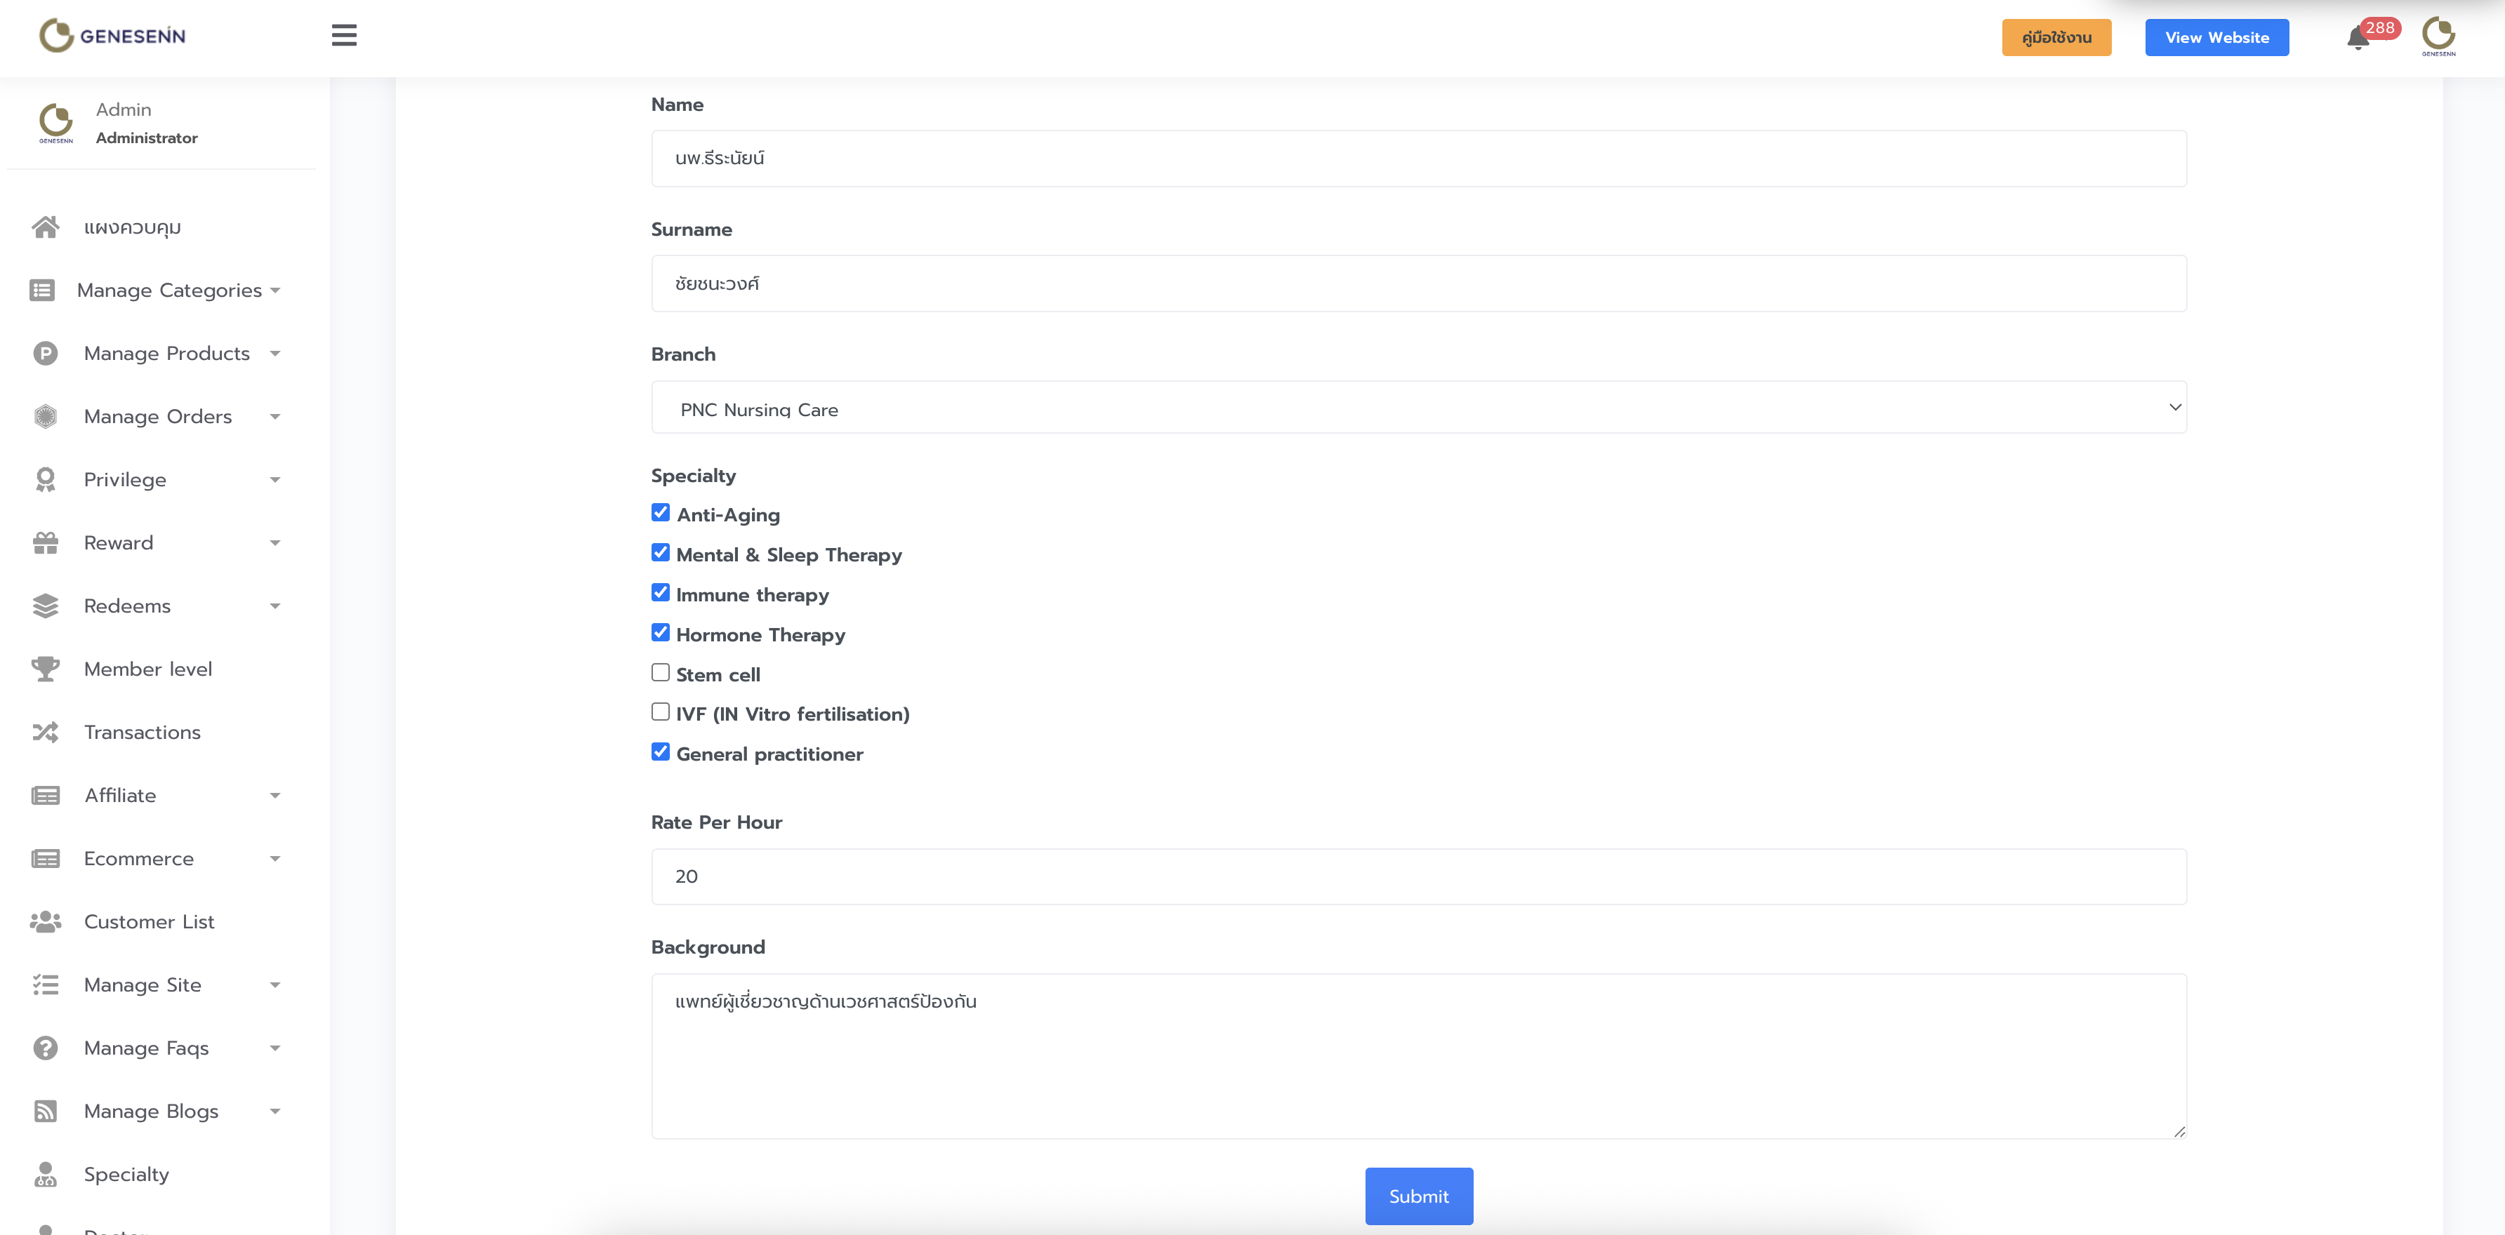Uncheck the Anti-Aging specialty checkbox
Image resolution: width=2505 pixels, height=1235 pixels.
pyautogui.click(x=660, y=513)
